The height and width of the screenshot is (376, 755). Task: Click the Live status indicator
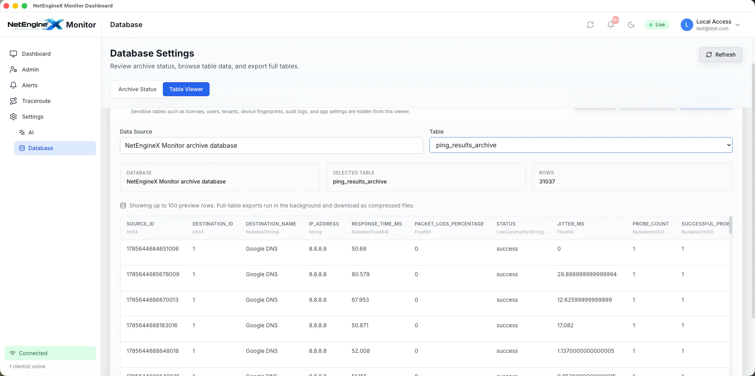click(x=657, y=25)
